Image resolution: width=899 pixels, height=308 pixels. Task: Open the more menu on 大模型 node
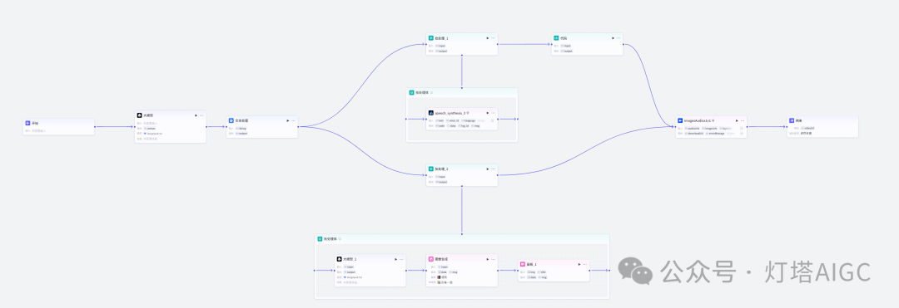pyautogui.click(x=201, y=115)
